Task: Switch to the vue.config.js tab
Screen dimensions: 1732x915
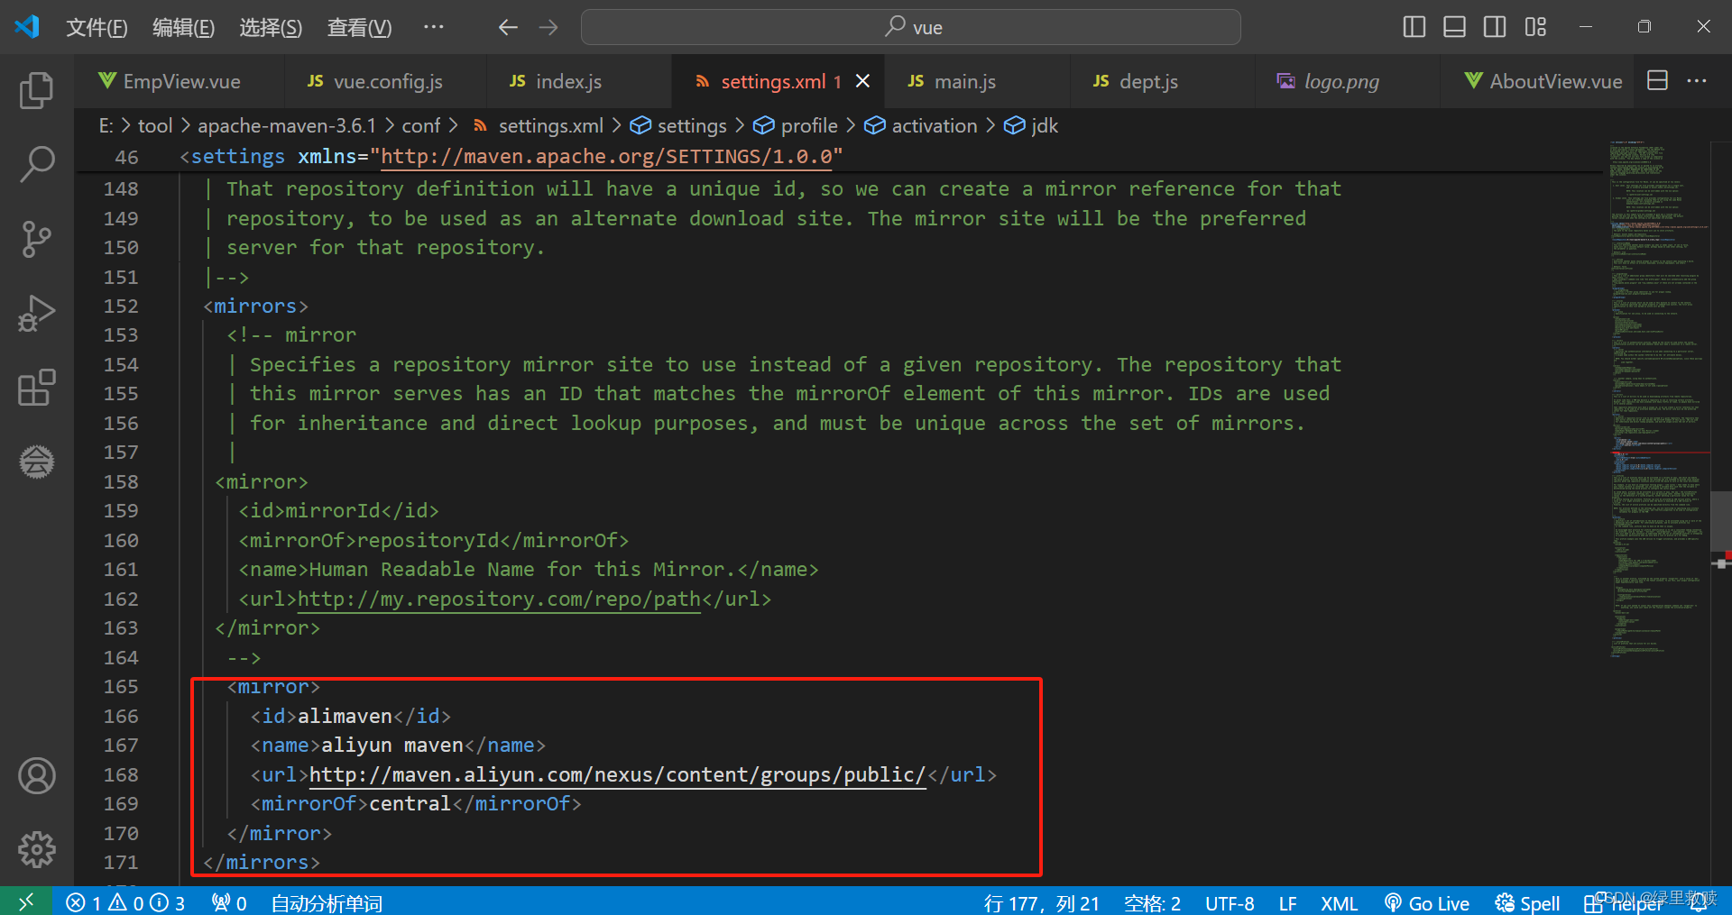Action: (386, 81)
